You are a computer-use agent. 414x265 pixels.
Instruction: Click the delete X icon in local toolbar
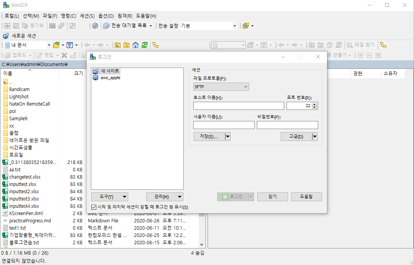pyautogui.click(x=64, y=55)
